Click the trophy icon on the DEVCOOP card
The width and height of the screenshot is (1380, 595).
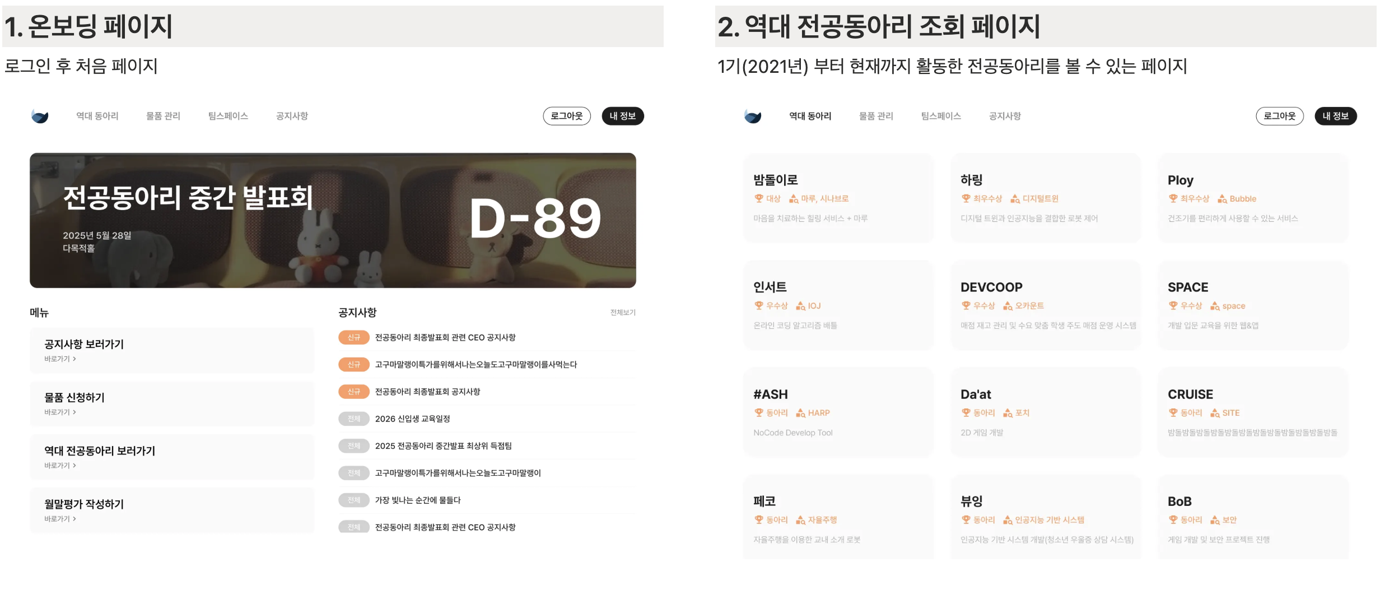tap(966, 305)
